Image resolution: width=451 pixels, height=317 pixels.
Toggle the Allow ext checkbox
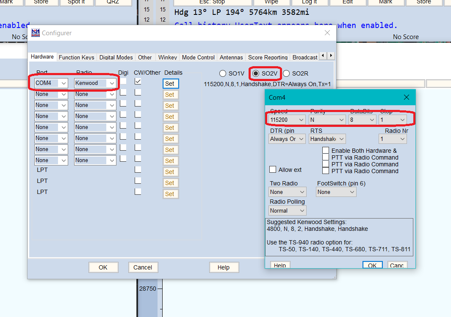273,169
